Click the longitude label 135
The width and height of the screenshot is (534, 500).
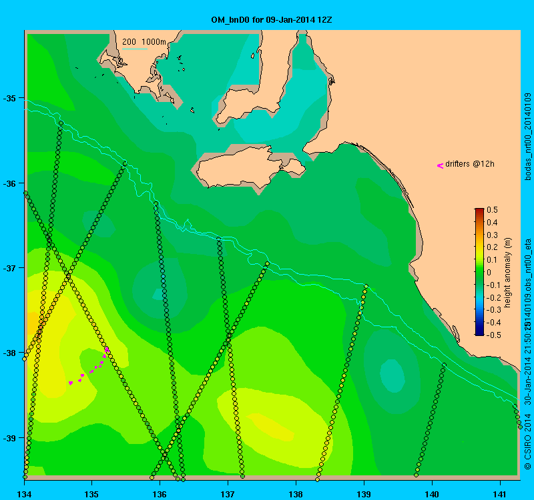click(x=91, y=494)
